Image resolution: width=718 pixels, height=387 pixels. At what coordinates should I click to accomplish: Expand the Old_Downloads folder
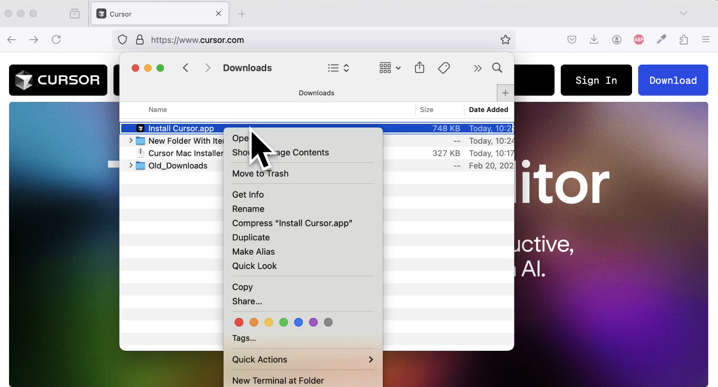pos(130,166)
